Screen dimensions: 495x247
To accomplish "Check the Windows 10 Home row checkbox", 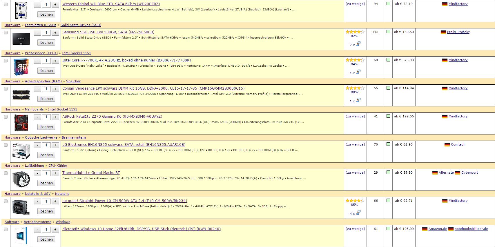I will pos(6,230).
